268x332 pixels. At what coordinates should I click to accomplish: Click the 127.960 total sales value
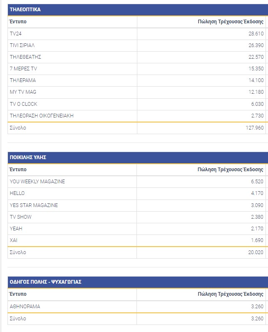pos(254,128)
